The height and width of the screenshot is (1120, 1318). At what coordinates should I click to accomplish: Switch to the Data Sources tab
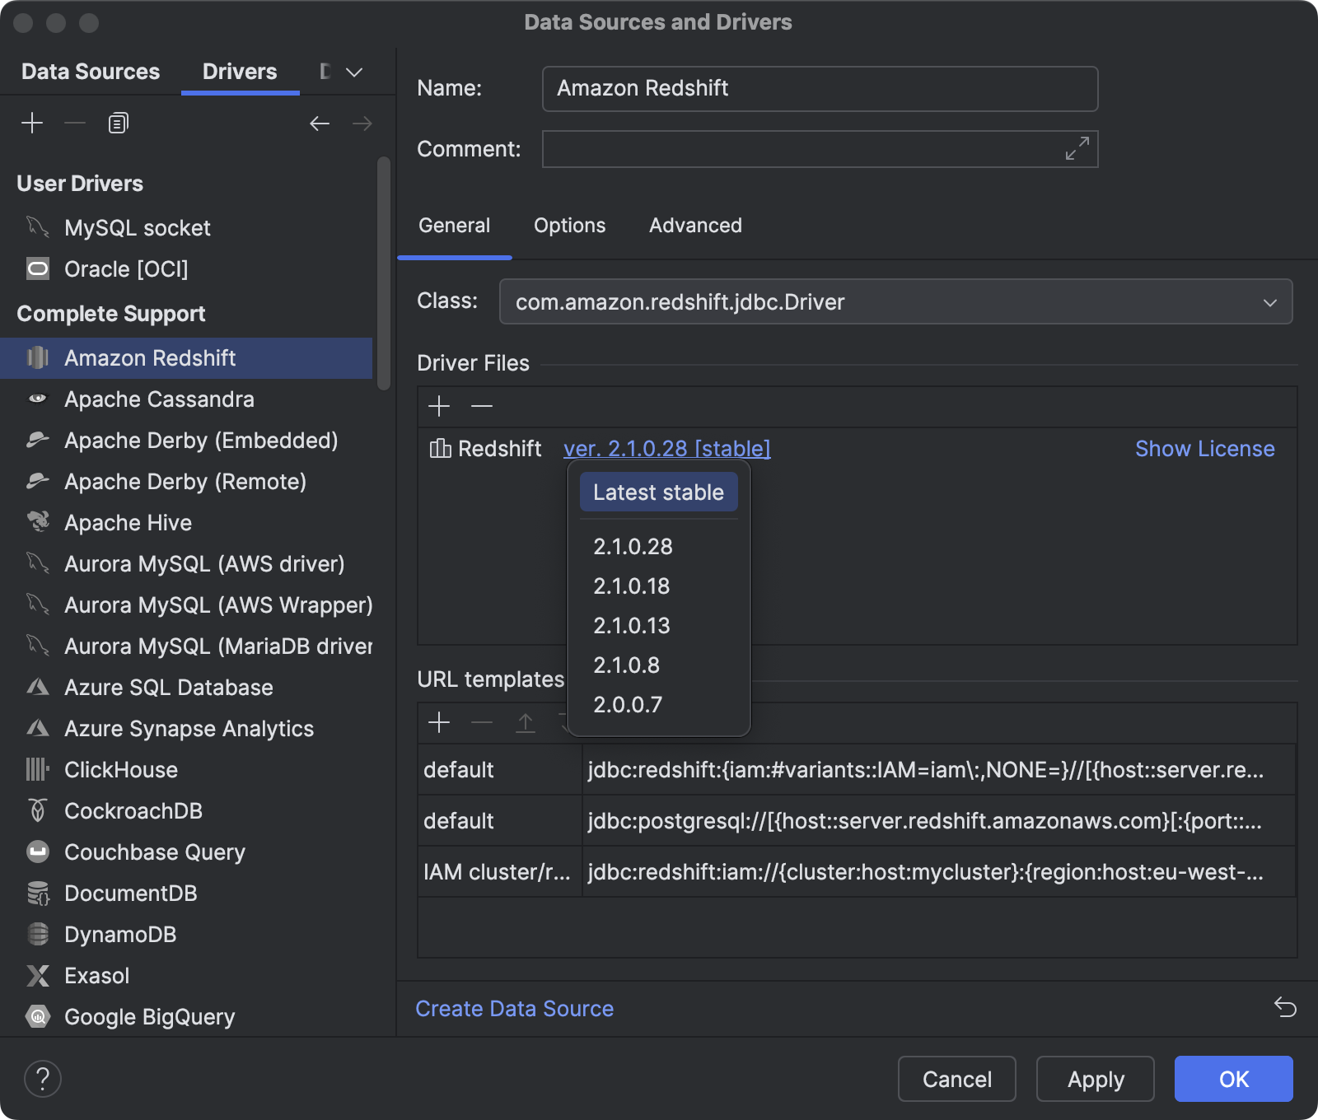90,71
